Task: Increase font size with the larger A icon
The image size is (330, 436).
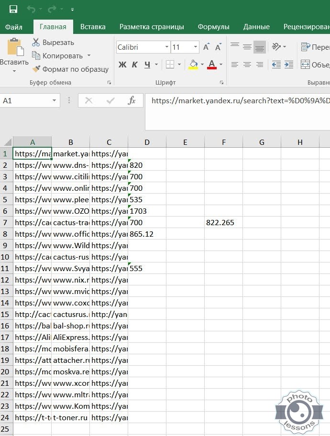Action: (x=206, y=47)
